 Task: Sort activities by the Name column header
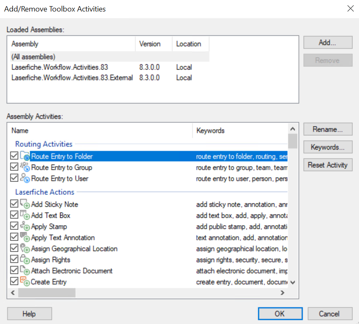click(x=100, y=131)
